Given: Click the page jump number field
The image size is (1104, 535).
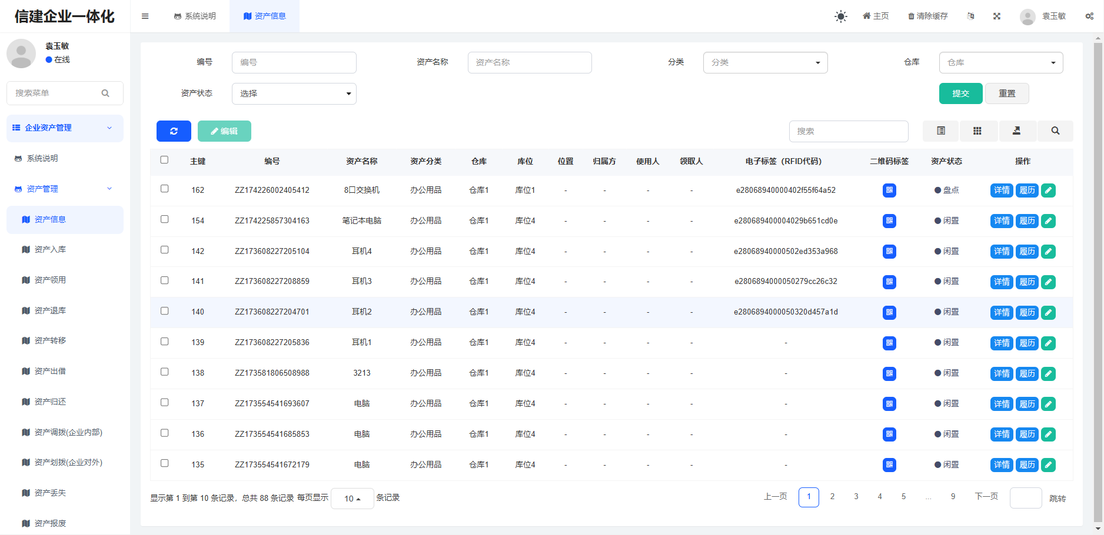Looking at the screenshot, I should [x=1026, y=498].
